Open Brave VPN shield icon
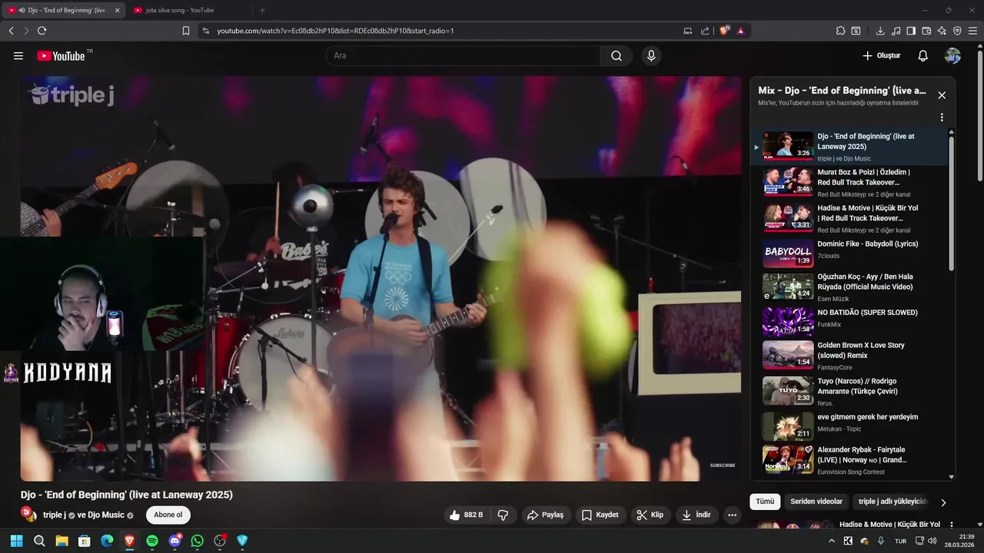 [957, 31]
